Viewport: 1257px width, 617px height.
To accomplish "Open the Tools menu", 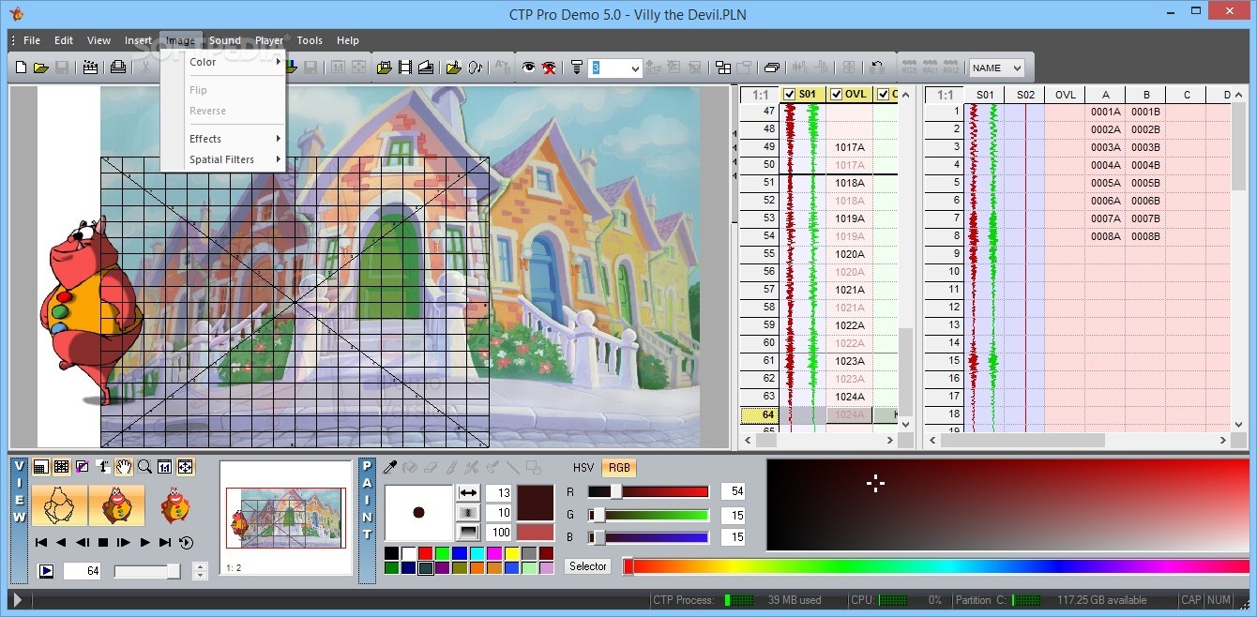I will [x=310, y=40].
